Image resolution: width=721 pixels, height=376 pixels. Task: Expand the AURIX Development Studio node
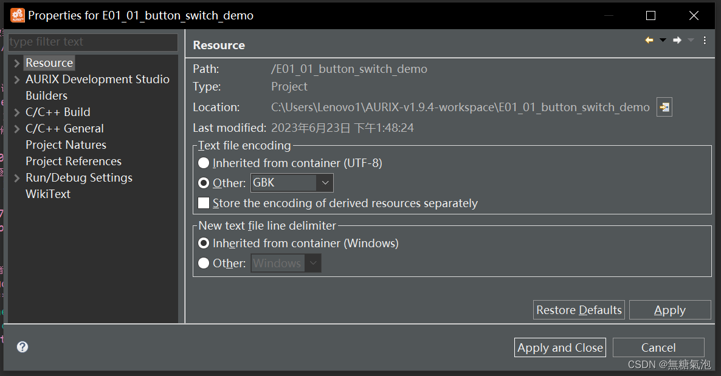(16, 80)
